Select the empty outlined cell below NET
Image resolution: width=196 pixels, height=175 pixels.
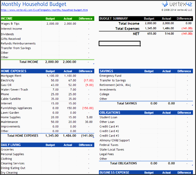point(119,44)
